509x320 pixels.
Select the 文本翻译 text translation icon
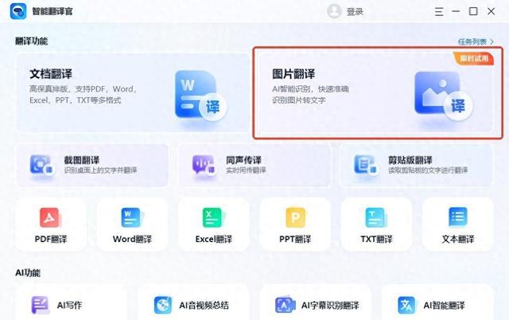point(458,217)
